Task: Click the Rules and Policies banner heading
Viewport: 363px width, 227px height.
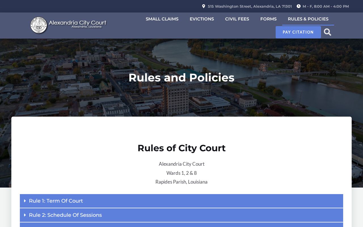Action: coord(181,77)
